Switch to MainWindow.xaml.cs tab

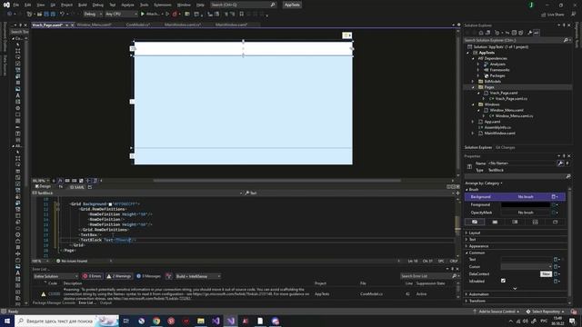pos(183,25)
